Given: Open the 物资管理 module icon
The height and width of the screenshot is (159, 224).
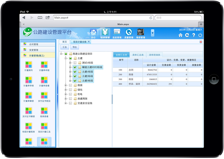Looking at the screenshot, I should pyautogui.click(x=141, y=33).
